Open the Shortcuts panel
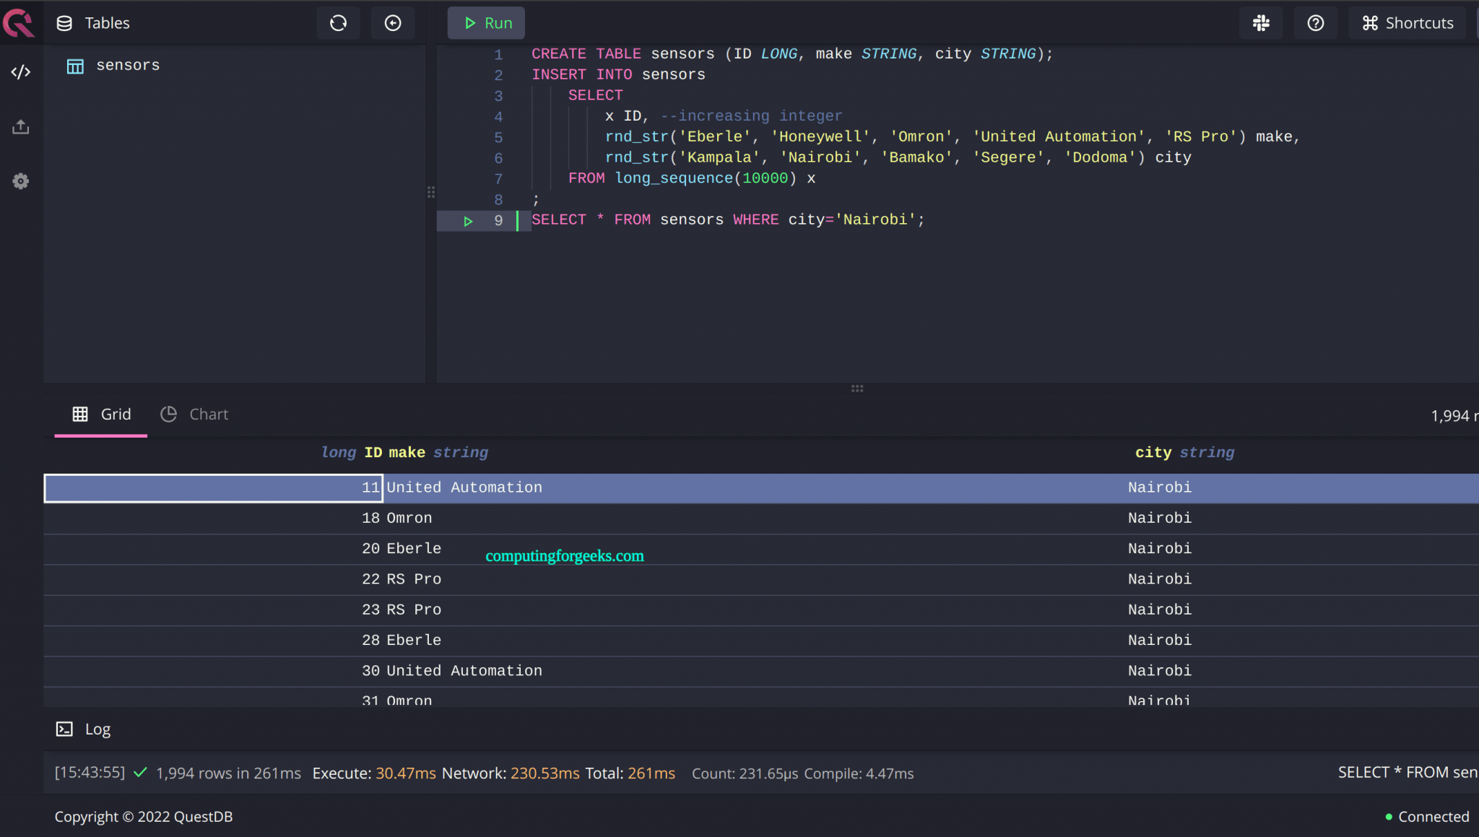 [x=1406, y=22]
